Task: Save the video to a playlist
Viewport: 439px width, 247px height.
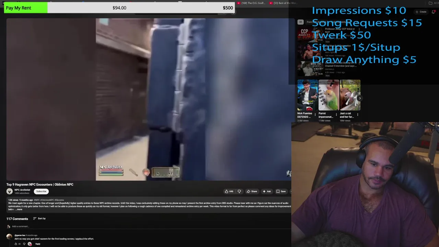Action: pos(281,191)
